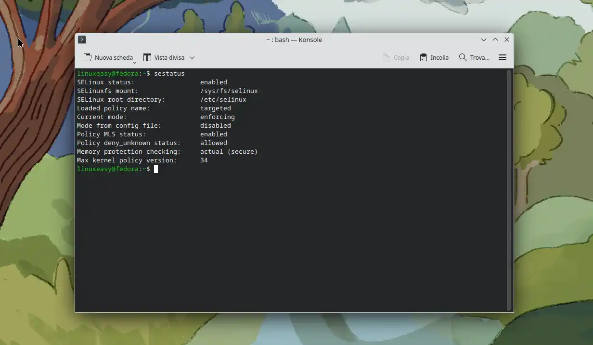The height and width of the screenshot is (345, 593).
Task: Open a new tab with Nuova scheda
Action: point(108,57)
